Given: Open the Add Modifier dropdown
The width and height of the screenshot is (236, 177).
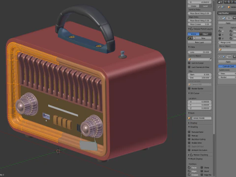Looking at the screenshot, I should tap(227, 13).
